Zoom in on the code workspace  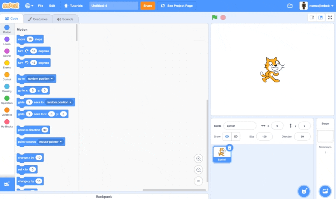pos(198,159)
